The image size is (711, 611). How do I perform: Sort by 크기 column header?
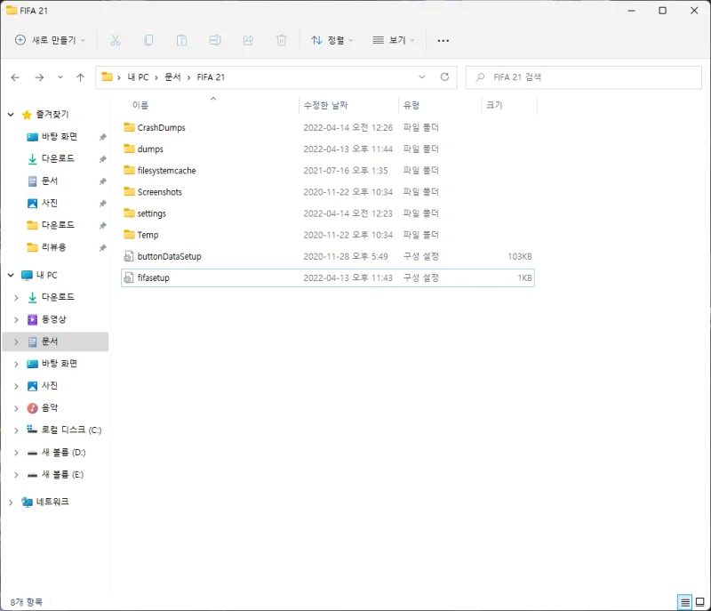(x=494, y=105)
